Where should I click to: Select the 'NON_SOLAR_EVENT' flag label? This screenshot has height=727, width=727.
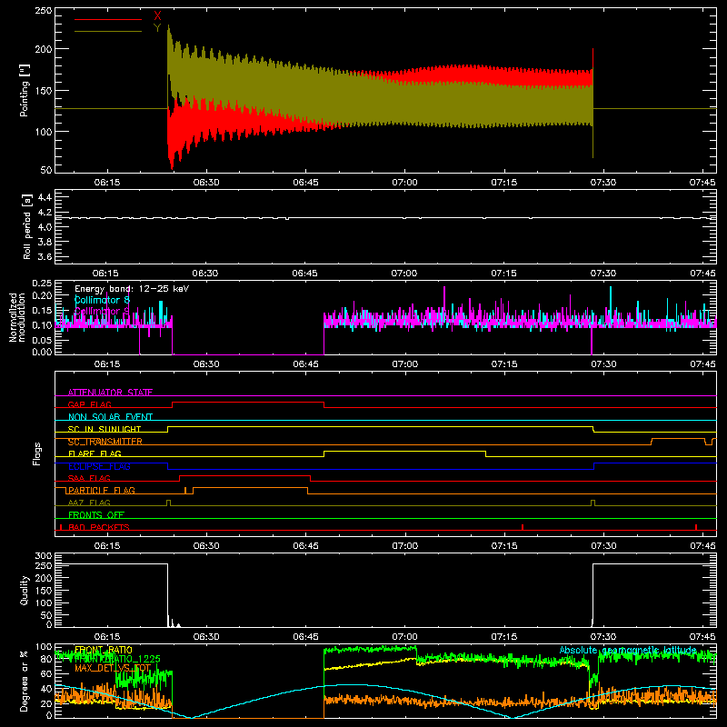point(110,417)
